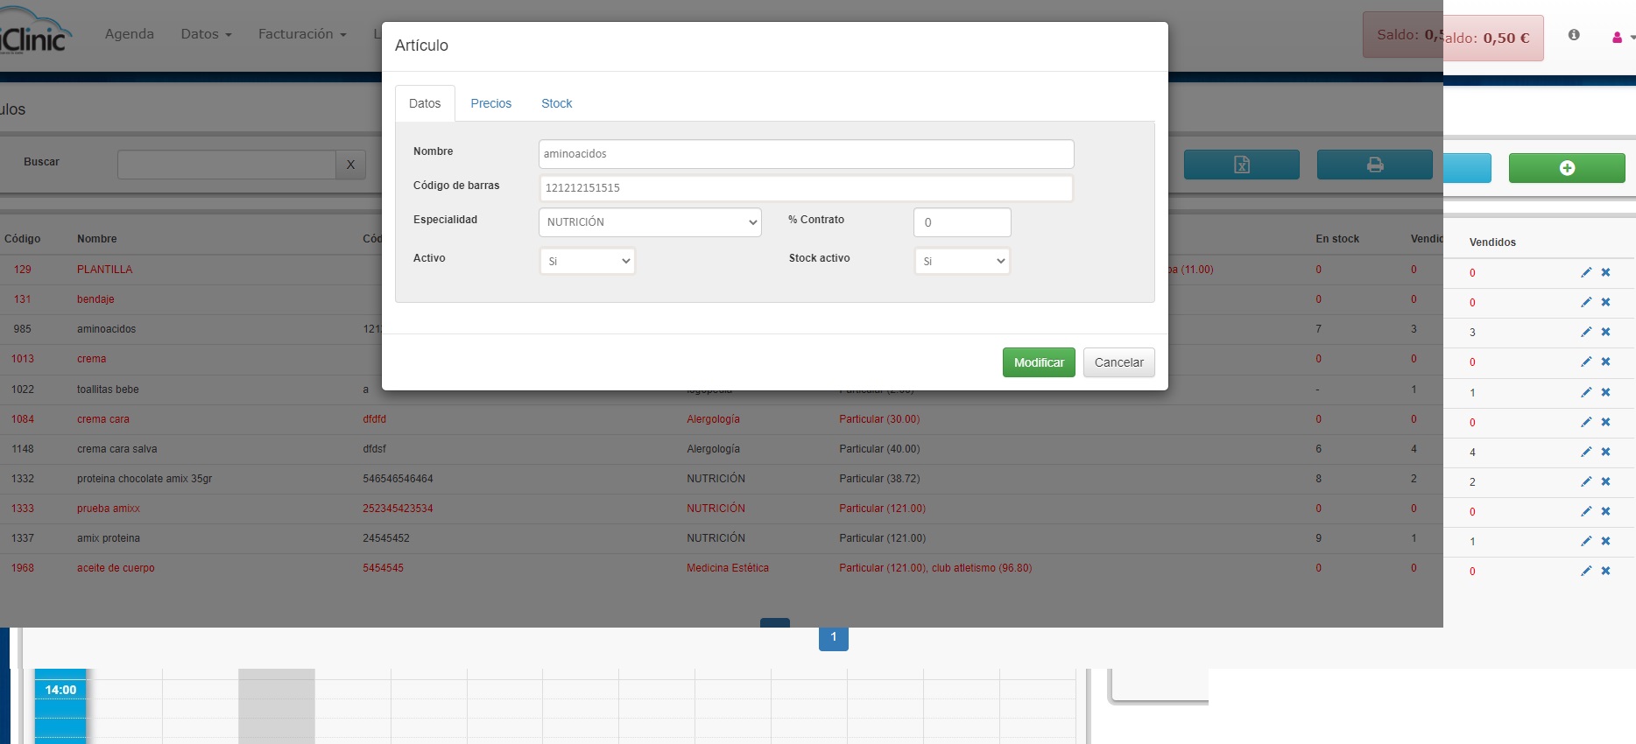Click the "Medicina Estética" specialty cell
Viewport: 1636px width, 744px height.
[728, 568]
